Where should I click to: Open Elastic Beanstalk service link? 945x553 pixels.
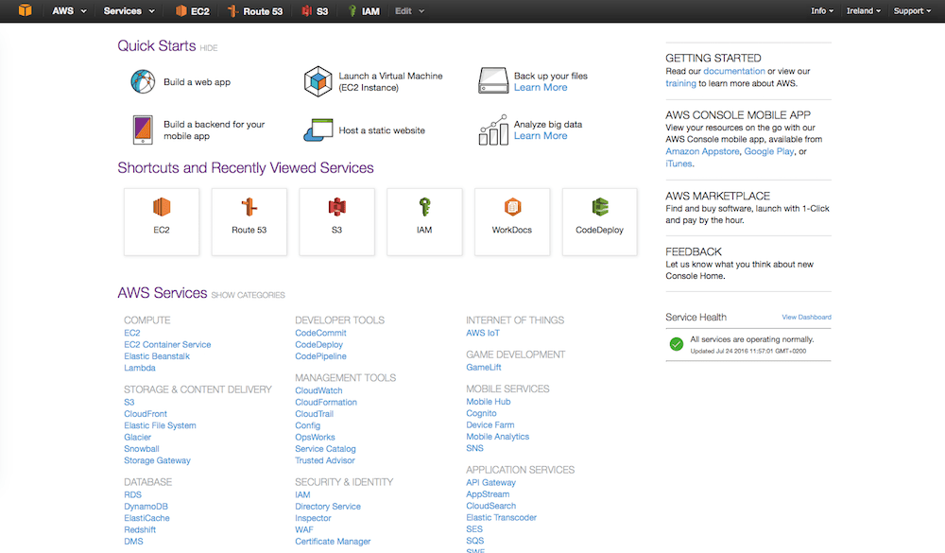tap(157, 355)
